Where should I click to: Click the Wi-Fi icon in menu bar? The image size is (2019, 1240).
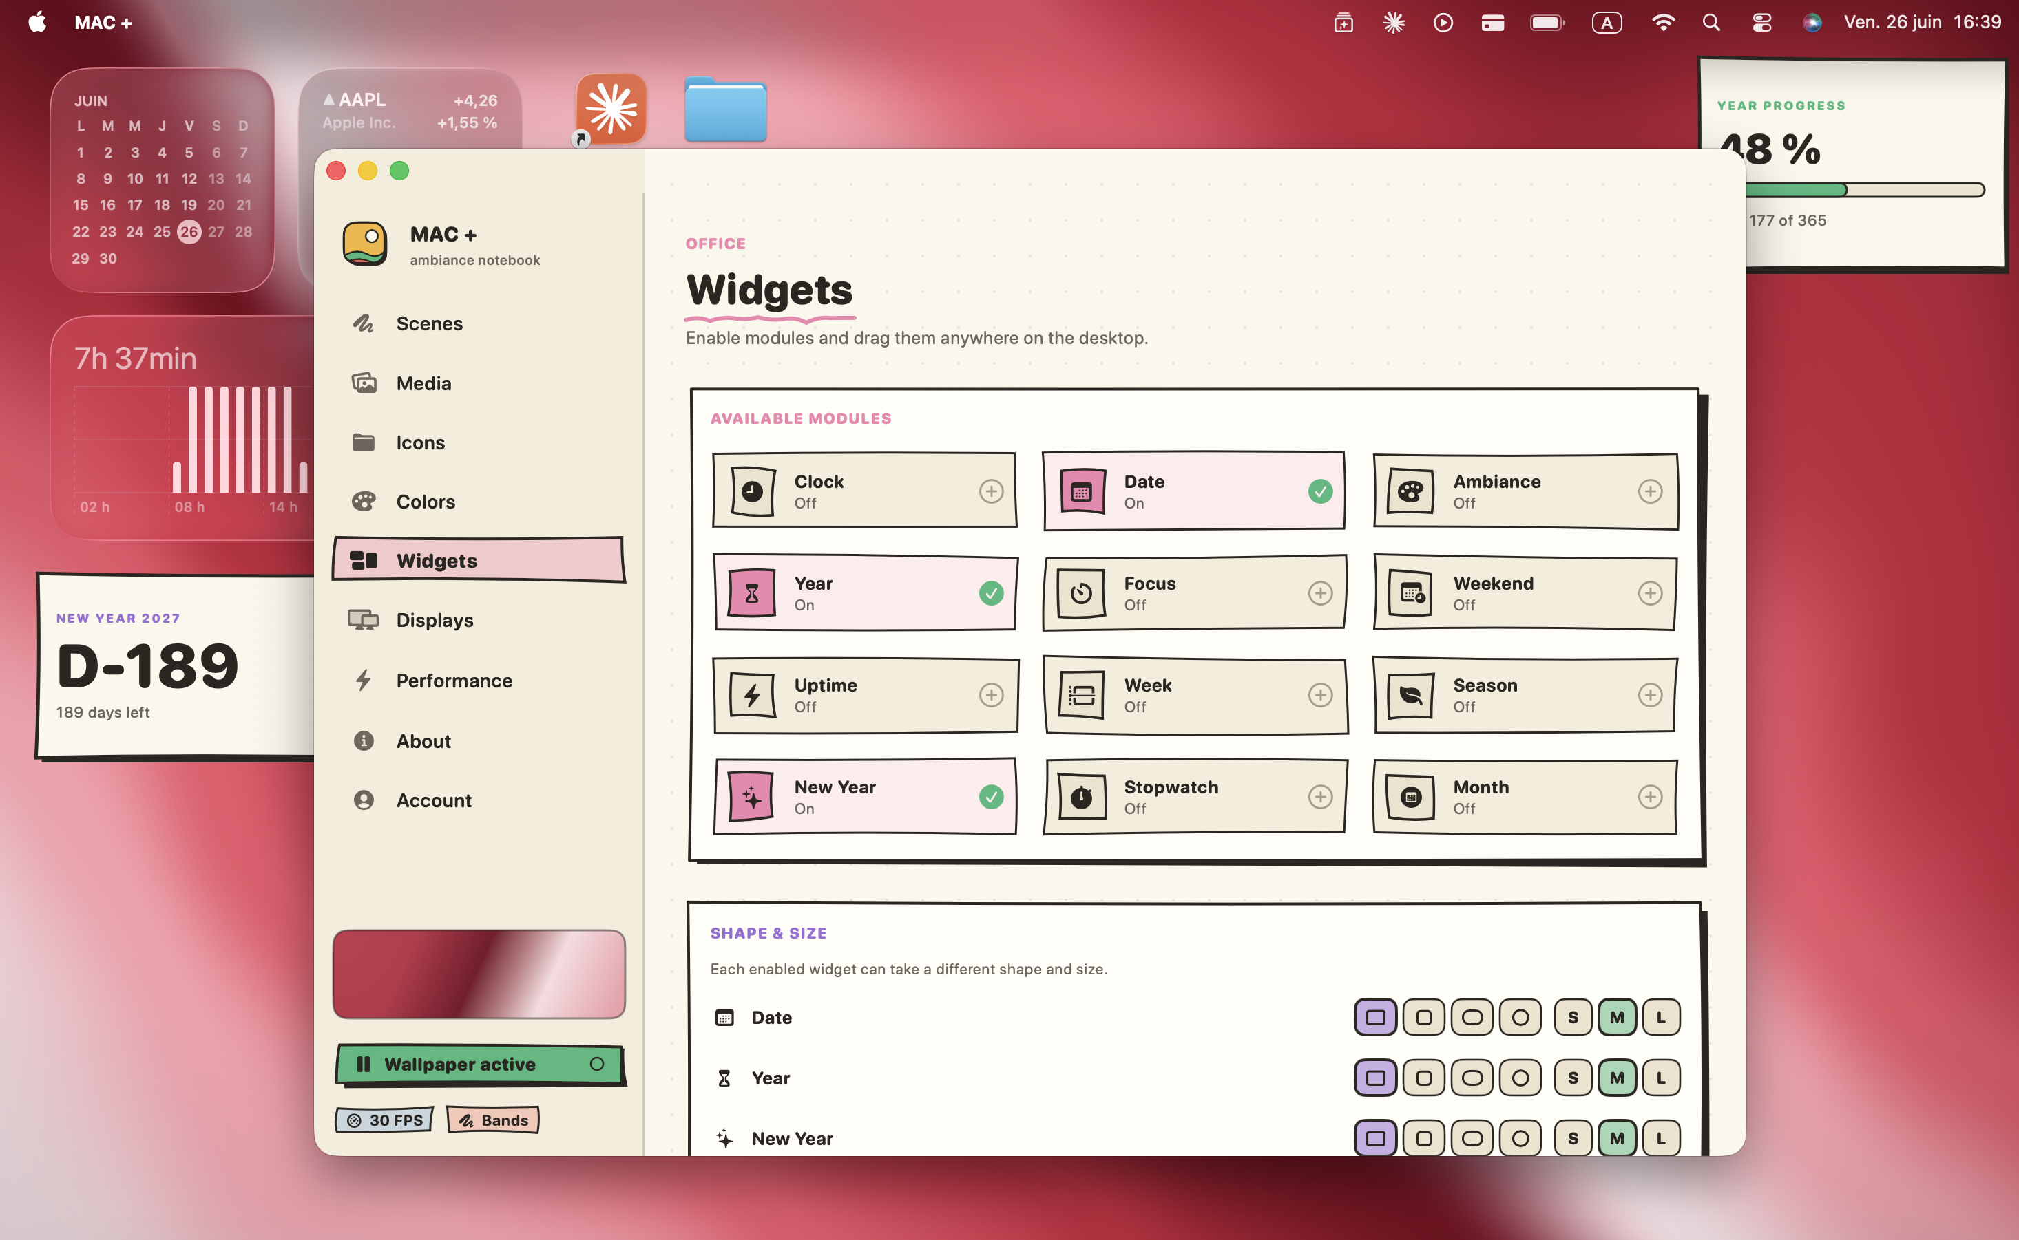1663,22
